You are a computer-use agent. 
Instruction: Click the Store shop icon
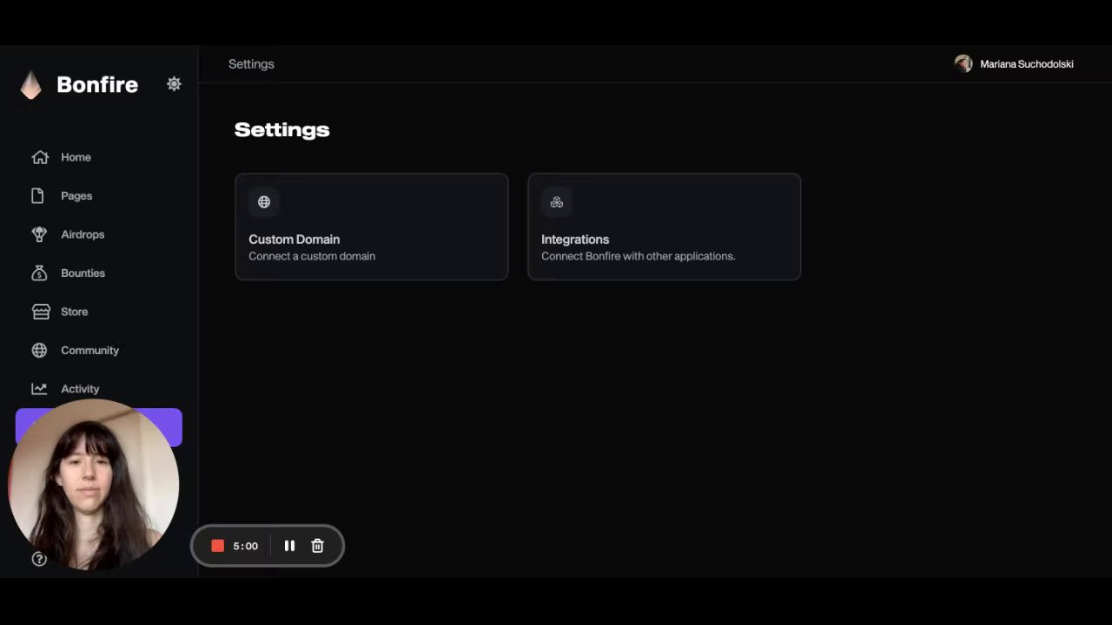pyautogui.click(x=40, y=312)
